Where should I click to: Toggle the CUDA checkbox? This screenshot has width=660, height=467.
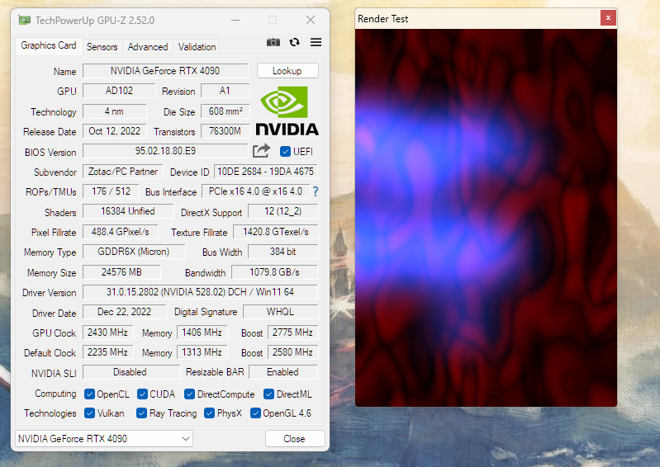pos(142,394)
